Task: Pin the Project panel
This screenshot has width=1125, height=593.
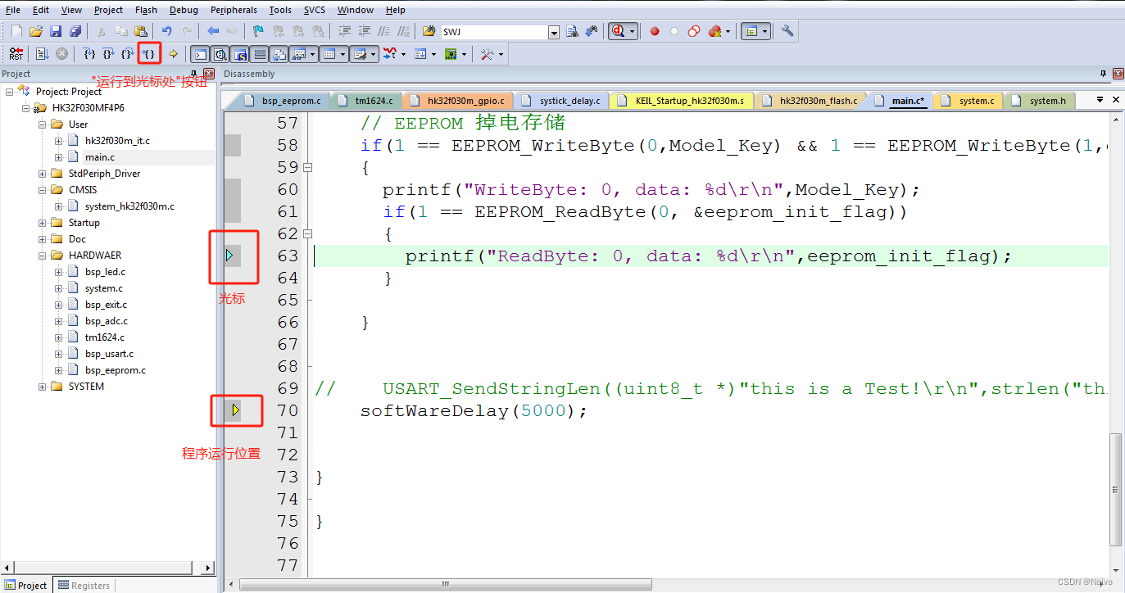Action: pos(196,74)
